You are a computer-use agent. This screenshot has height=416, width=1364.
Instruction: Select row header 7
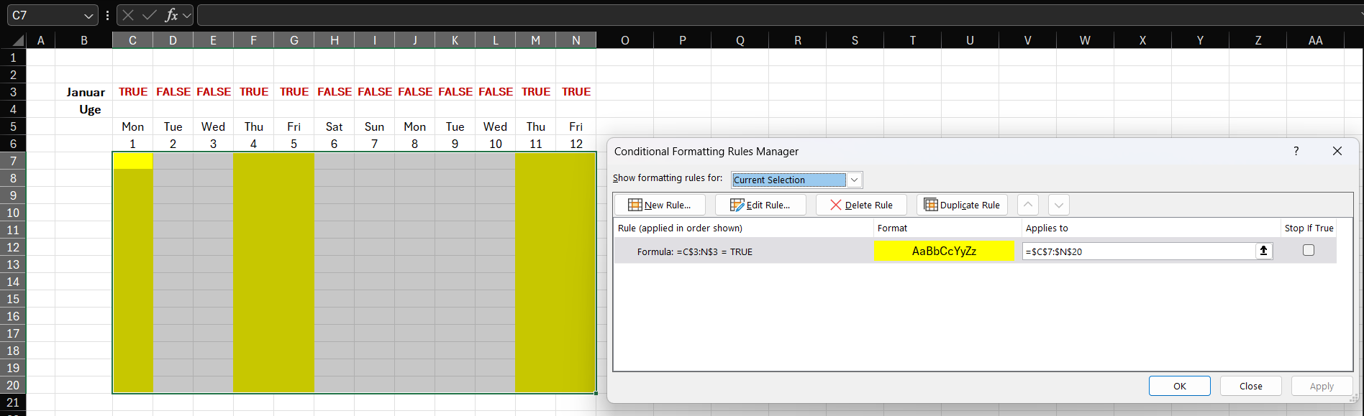pyautogui.click(x=13, y=161)
